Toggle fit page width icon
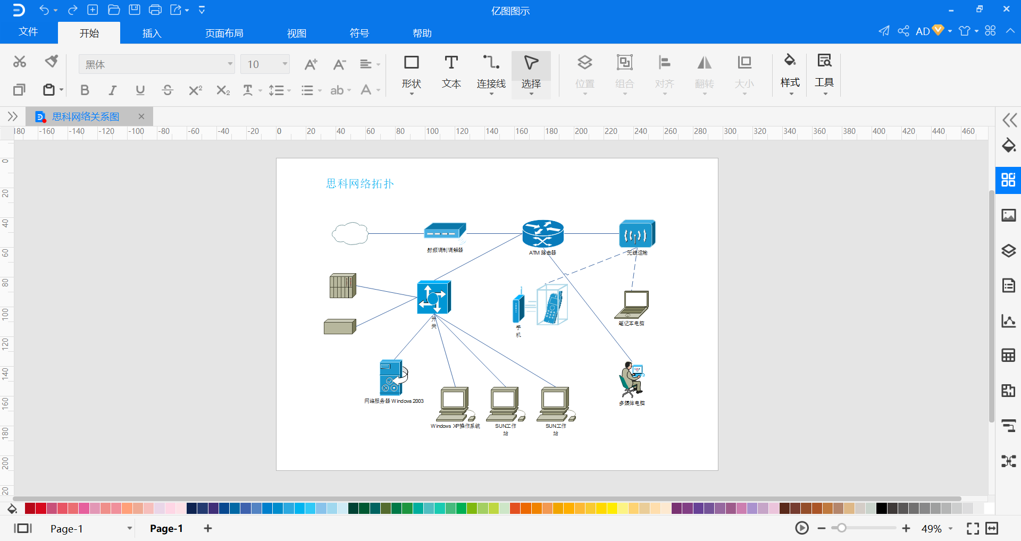This screenshot has width=1021, height=541. coord(992,528)
